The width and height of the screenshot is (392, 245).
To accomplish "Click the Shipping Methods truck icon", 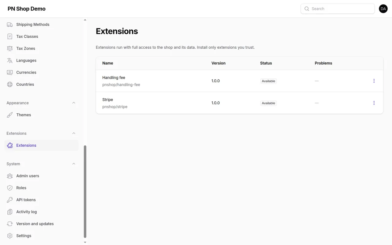I will (10, 24).
